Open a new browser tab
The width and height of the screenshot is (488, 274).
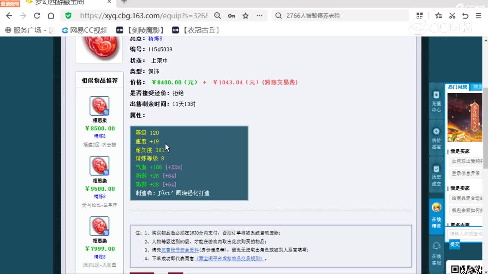(124, 2)
